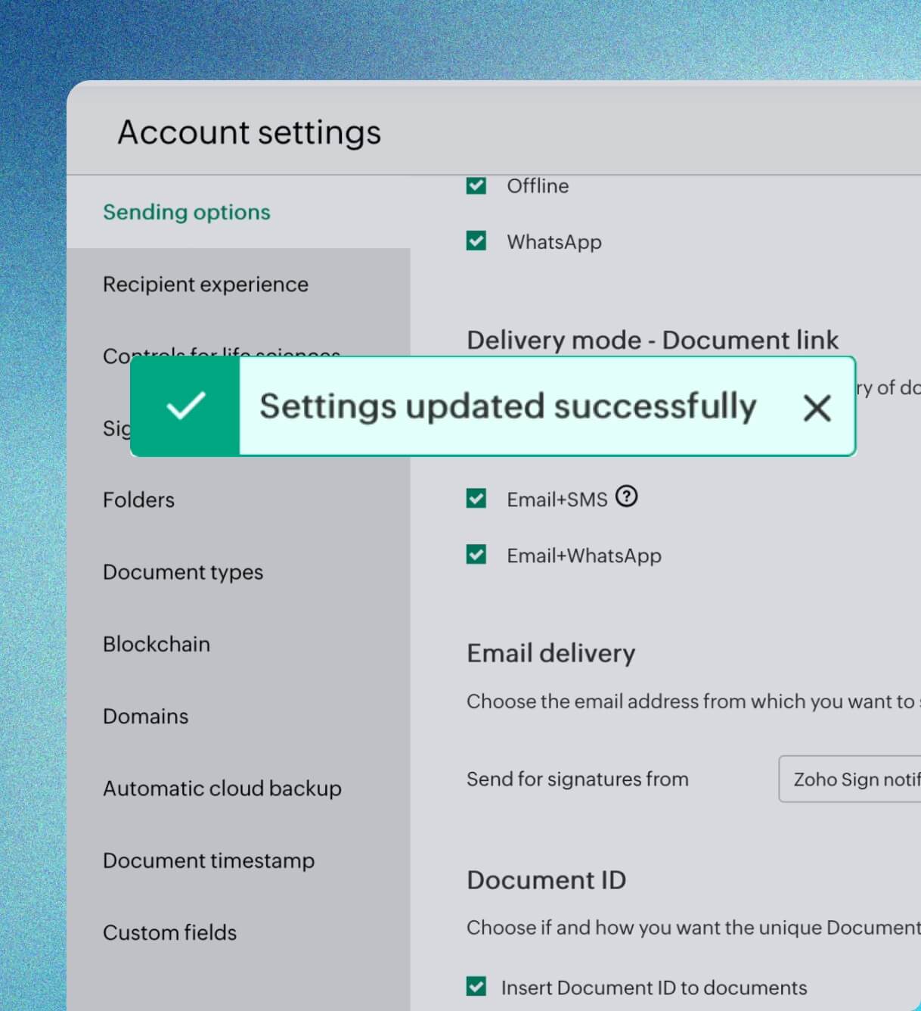Viewport: 921px width, 1011px height.
Task: Switch to the Domains section
Action: point(145,716)
